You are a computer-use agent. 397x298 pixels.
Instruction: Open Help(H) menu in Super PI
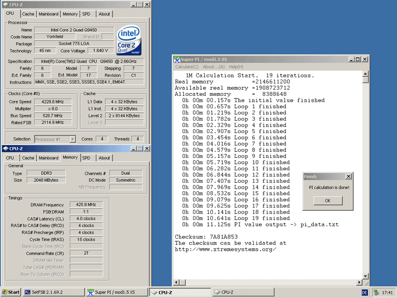pyautogui.click(x=236, y=67)
